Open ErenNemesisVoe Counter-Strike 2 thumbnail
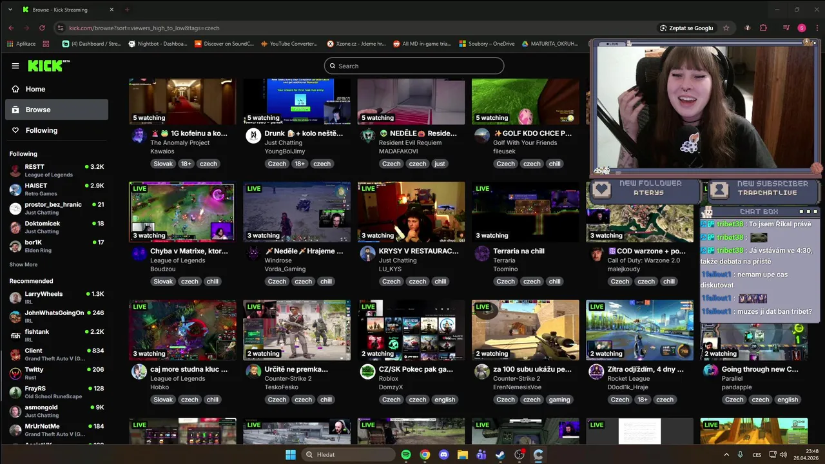825x464 pixels. (525, 330)
